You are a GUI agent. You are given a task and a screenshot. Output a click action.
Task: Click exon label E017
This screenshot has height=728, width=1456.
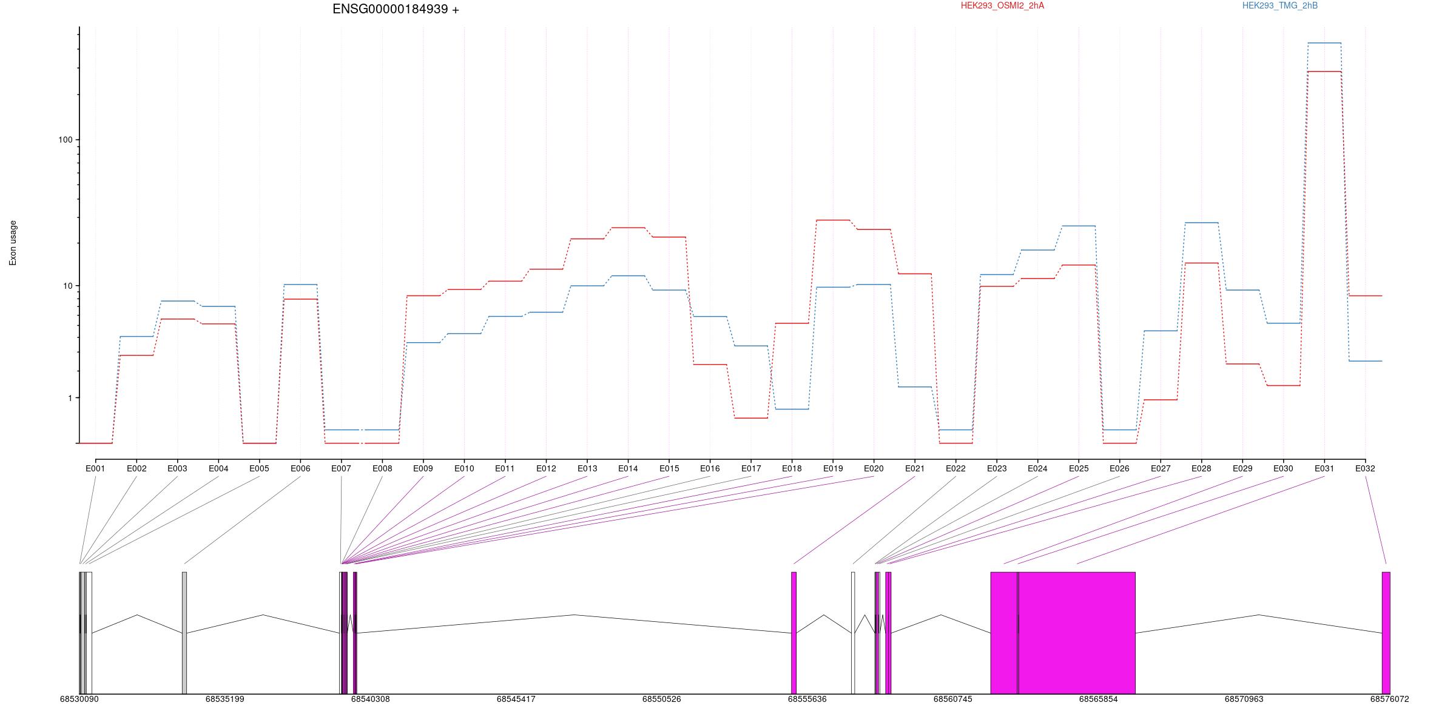tap(751, 468)
